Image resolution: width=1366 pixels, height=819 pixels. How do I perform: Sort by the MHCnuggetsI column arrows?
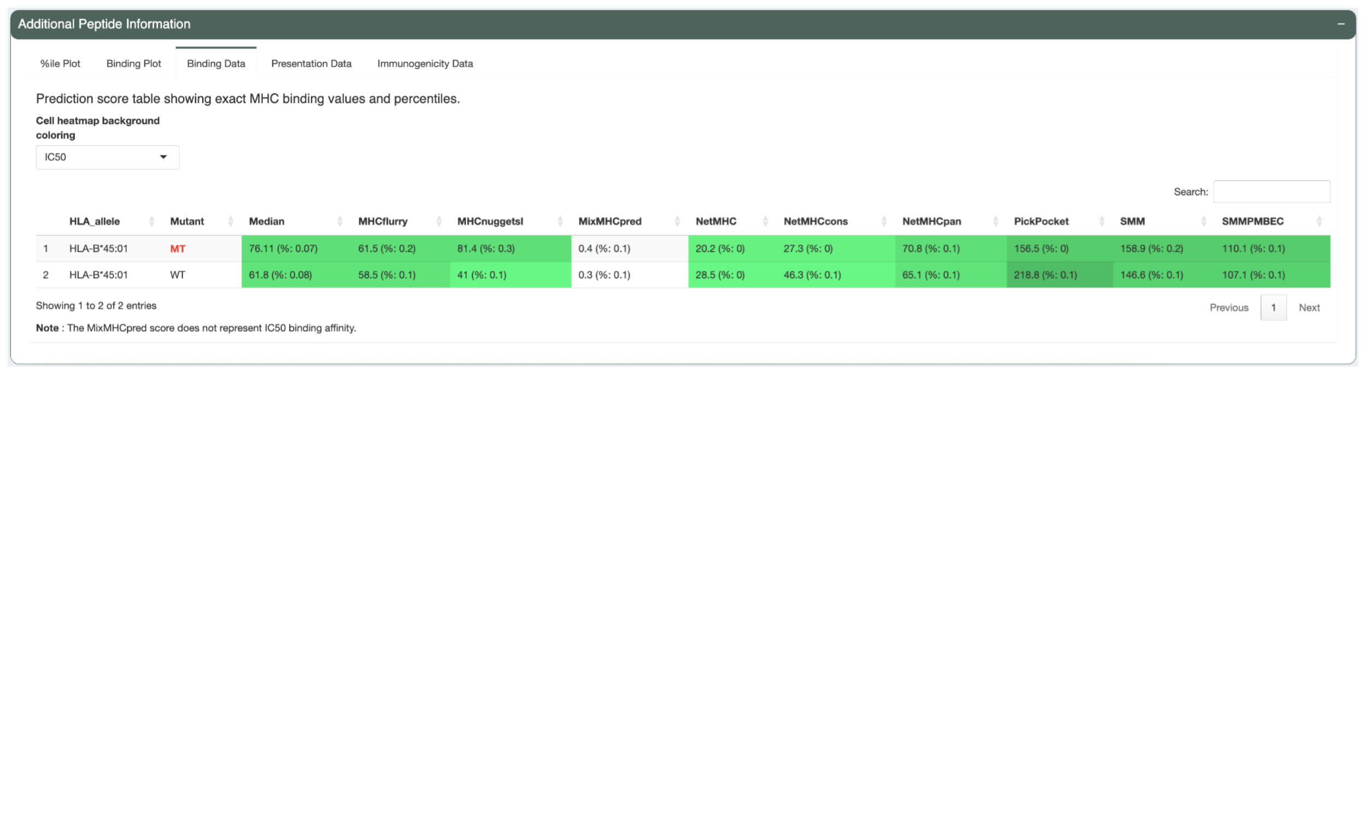click(560, 221)
